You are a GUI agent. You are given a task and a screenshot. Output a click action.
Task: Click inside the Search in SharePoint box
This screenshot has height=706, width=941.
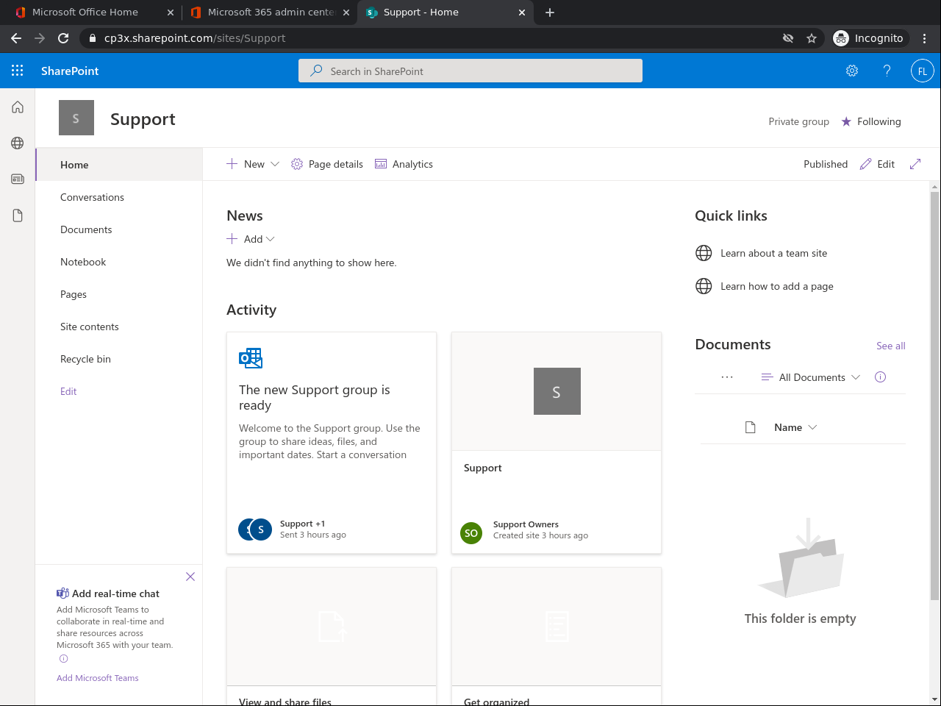click(470, 71)
